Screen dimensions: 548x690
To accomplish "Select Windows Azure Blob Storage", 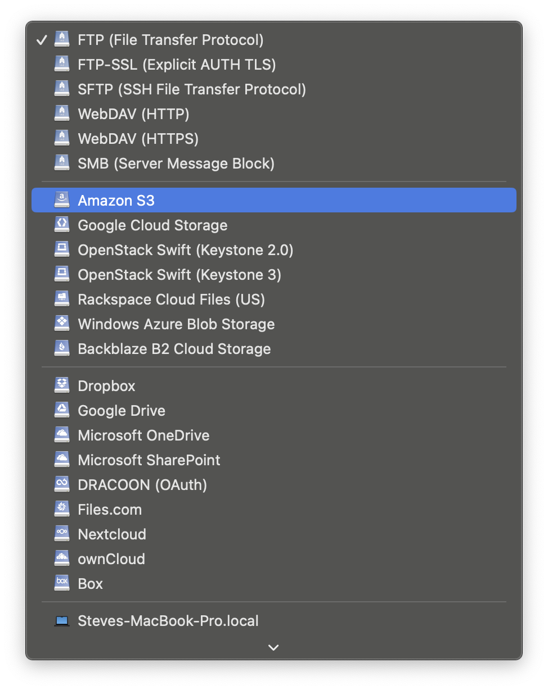I will click(274, 324).
